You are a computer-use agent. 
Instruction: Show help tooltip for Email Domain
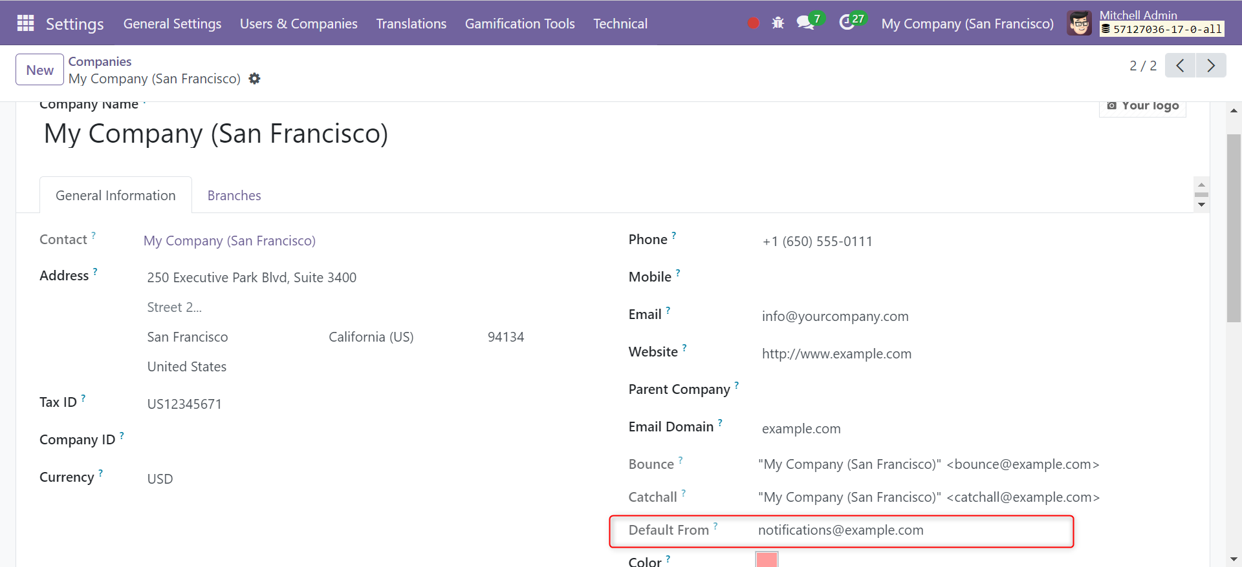point(720,423)
